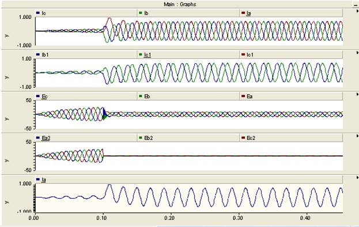Click the Main : Graphs title bar
Image resolution: width=359 pixels, height=227 pixels.
tap(180, 4)
